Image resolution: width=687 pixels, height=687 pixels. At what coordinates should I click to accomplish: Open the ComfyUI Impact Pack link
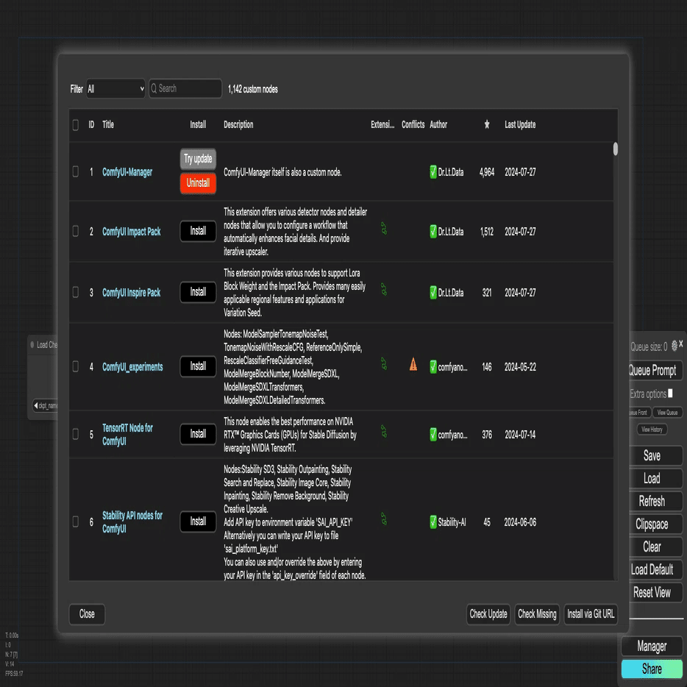pos(132,232)
